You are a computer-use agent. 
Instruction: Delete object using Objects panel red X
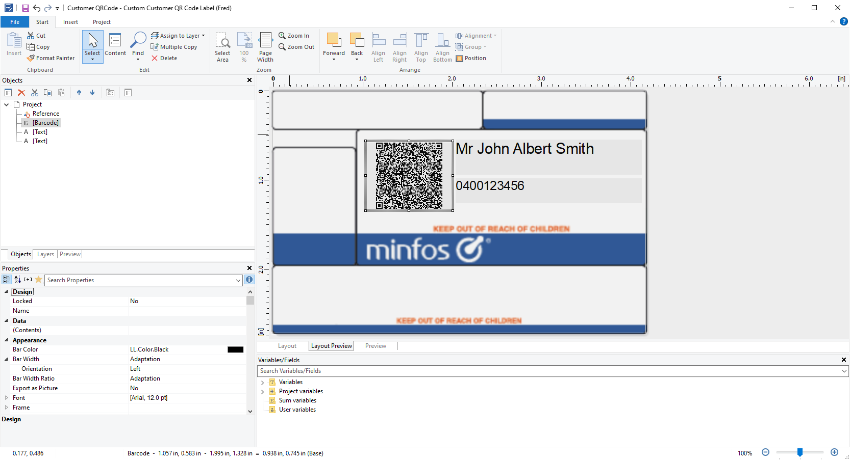21,93
